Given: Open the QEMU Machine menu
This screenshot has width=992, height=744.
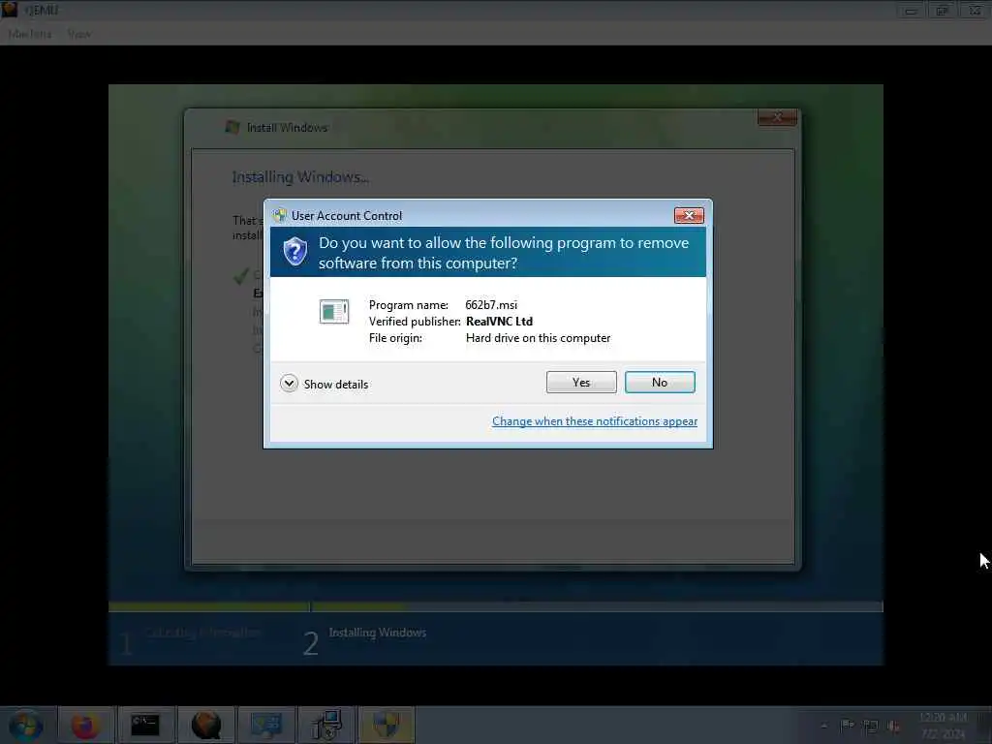Looking at the screenshot, I should (30, 34).
